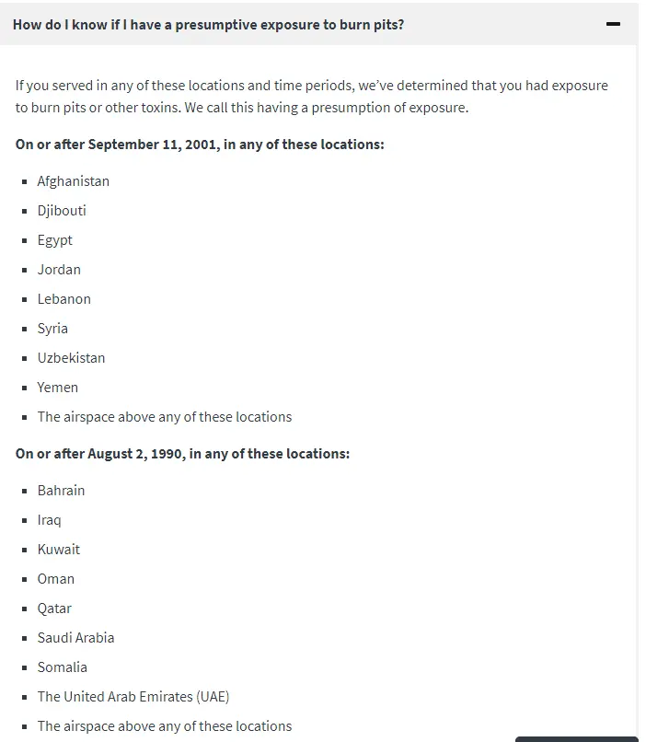Click Djibouti in the locations list
The image size is (646, 742).
point(62,211)
